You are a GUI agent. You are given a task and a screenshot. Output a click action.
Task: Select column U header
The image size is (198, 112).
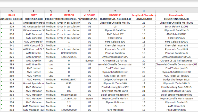144,11
